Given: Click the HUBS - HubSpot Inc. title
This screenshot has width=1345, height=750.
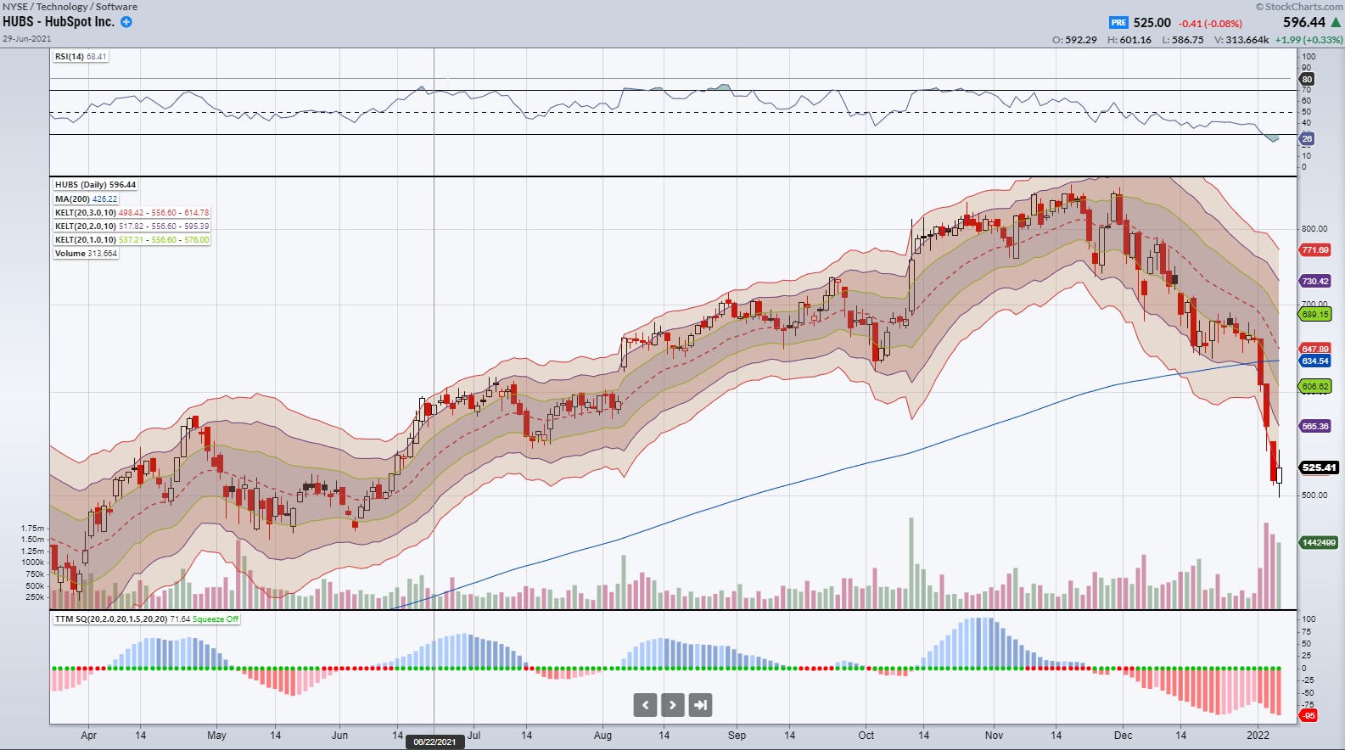Looking at the screenshot, I should point(59,22).
